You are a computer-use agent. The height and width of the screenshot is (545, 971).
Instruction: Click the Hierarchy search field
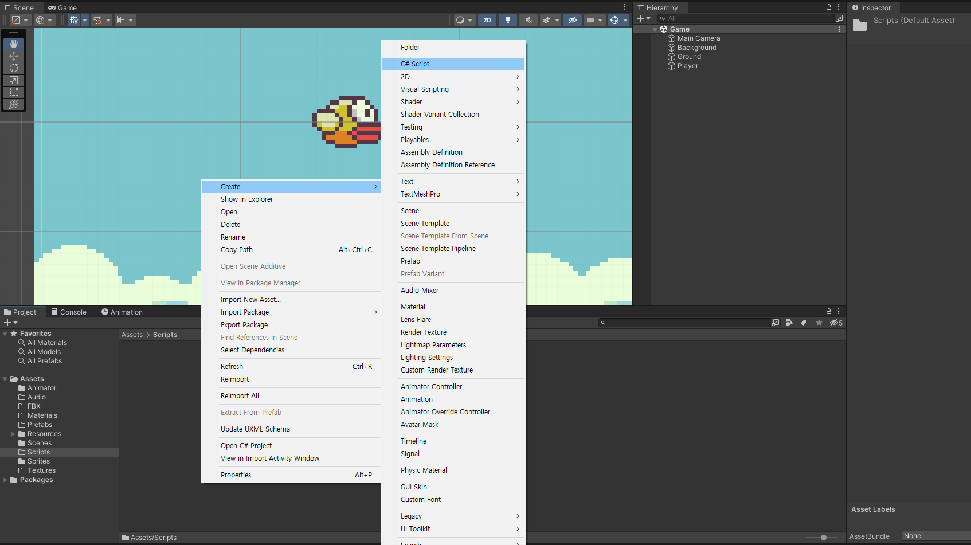(746, 18)
